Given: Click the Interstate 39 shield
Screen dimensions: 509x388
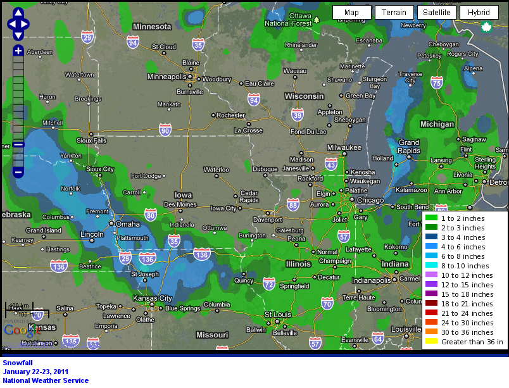Looking at the screenshot, I should 298,115.
